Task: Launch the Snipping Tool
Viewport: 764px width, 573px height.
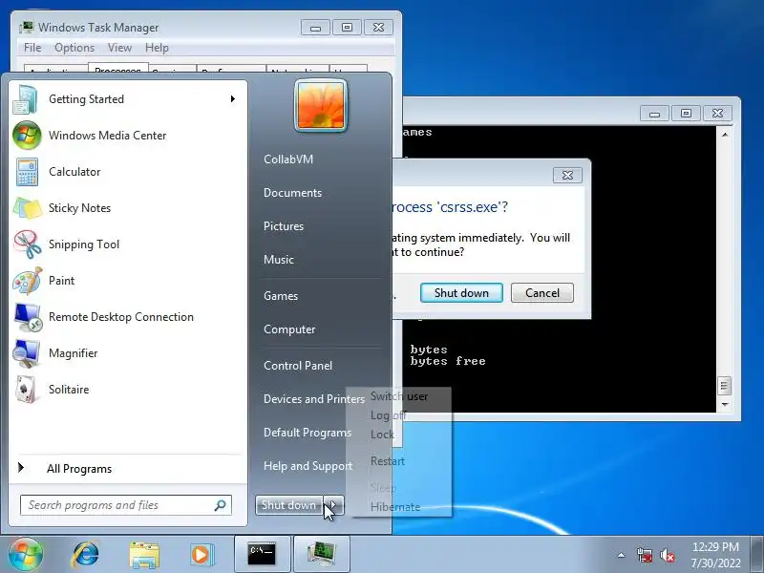Action: click(x=127, y=244)
